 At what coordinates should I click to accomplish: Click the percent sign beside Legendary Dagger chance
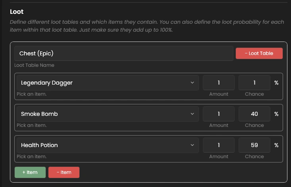point(276,83)
